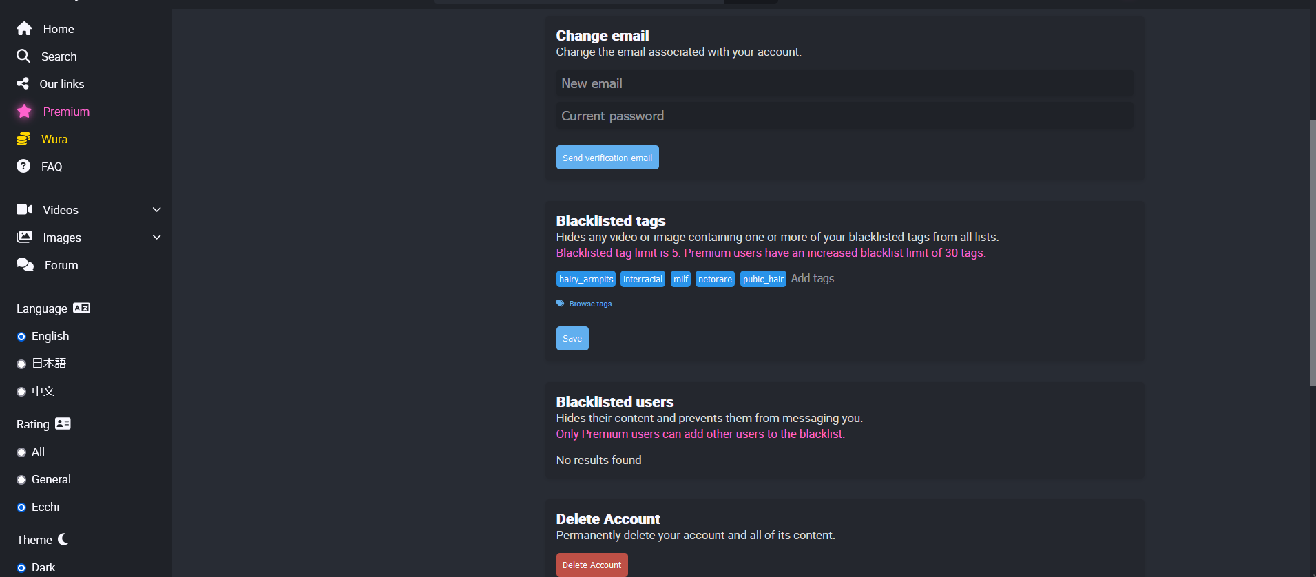Screen dimensions: 1316x577
Task: Open the Browse tags link
Action: (x=590, y=304)
